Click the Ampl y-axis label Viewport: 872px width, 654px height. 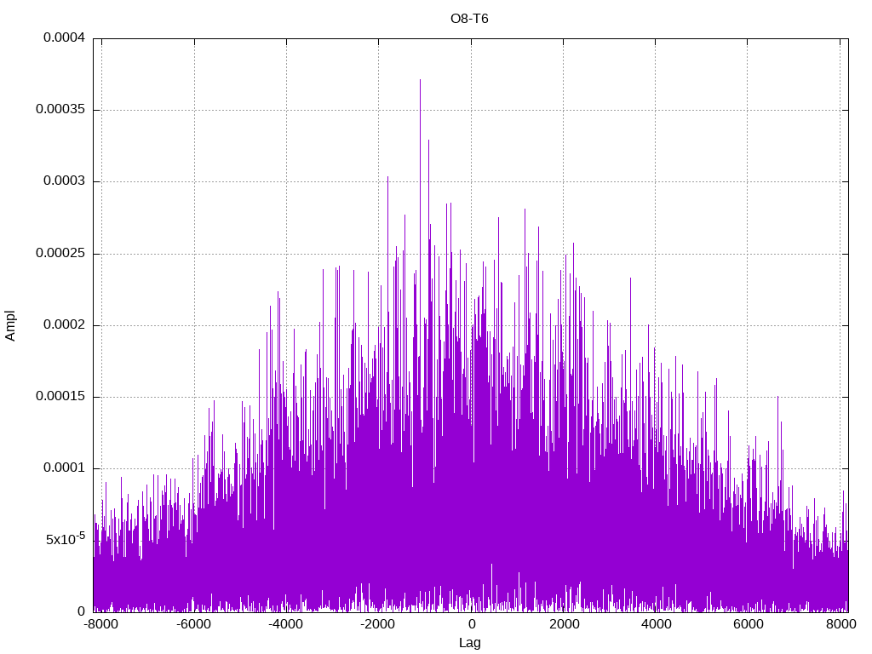click(10, 324)
